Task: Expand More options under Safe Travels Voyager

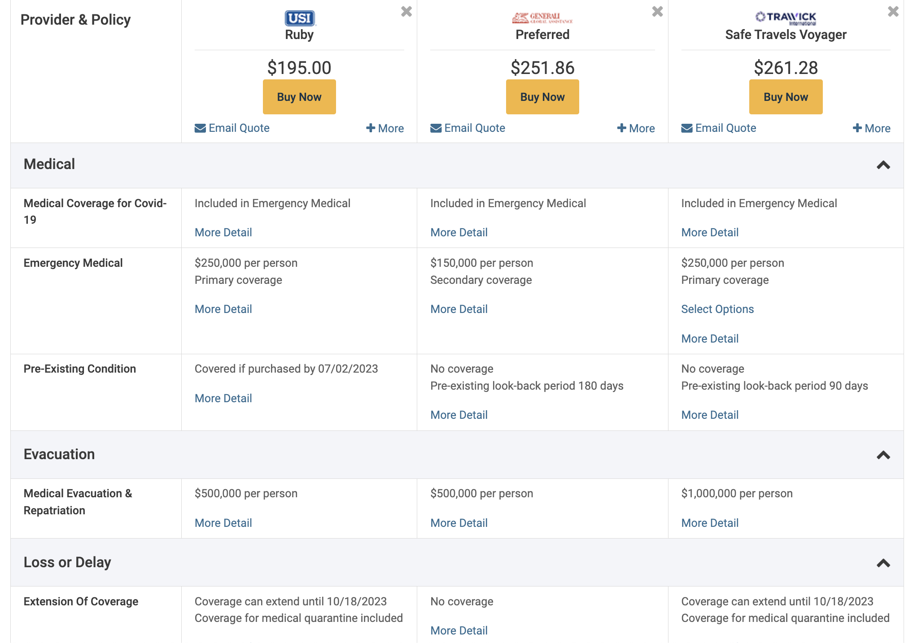Action: [871, 128]
